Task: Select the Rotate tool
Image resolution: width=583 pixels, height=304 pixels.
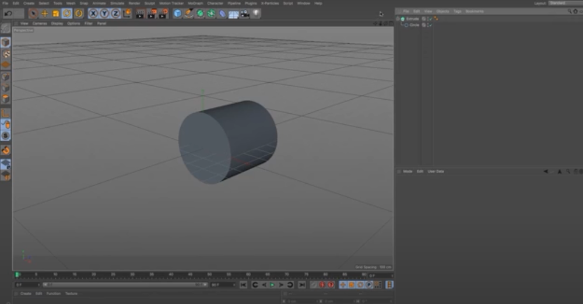Action: 67,14
